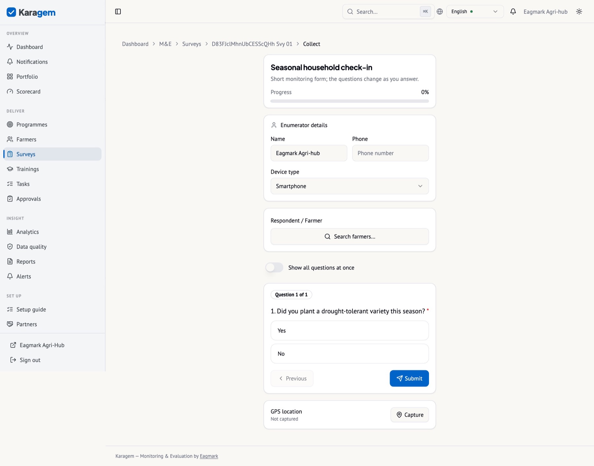The image size is (594, 466).
Task: Open Setup guide in the sidebar
Action: (x=52, y=309)
